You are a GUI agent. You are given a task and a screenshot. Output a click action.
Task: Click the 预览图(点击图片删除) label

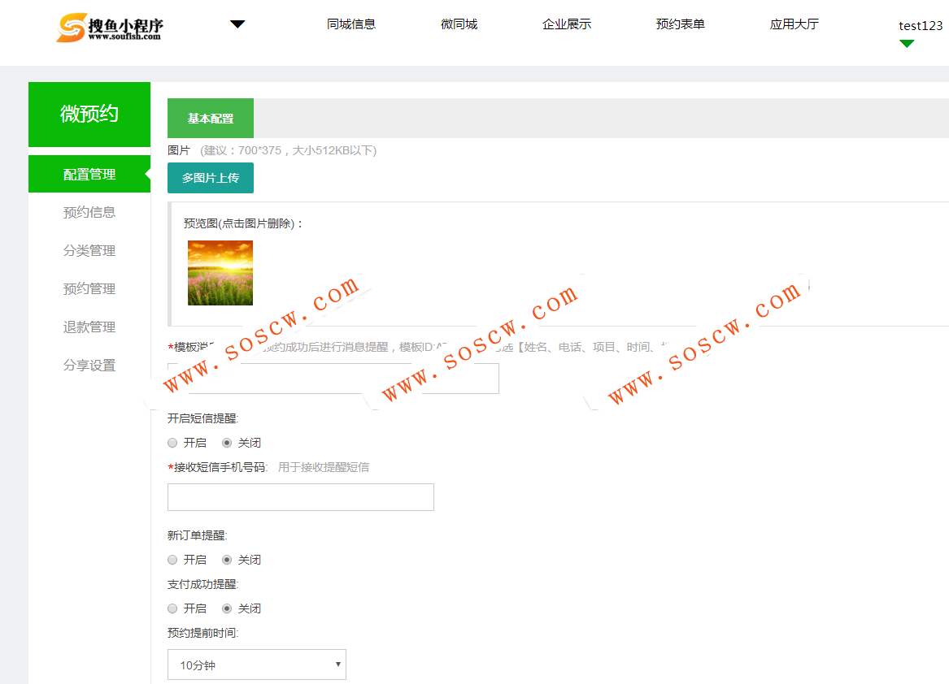[x=243, y=223]
